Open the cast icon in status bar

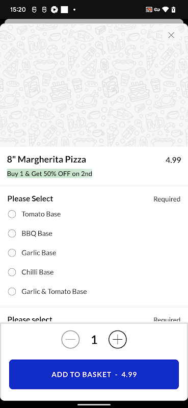pos(149,10)
